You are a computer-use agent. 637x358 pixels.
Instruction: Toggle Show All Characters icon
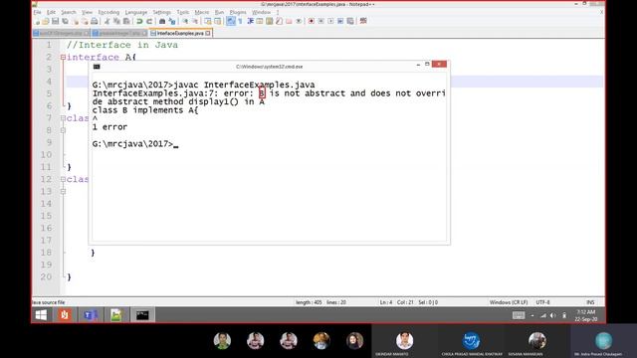pos(240,21)
